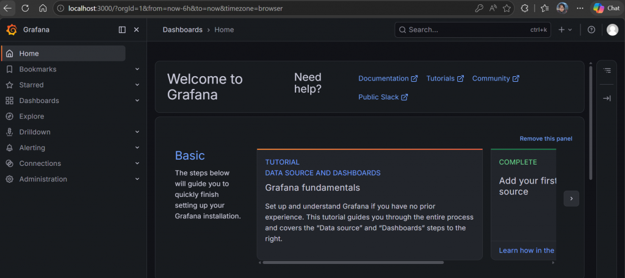
Task: Expand the Connections section chevron
Action: [x=137, y=163]
